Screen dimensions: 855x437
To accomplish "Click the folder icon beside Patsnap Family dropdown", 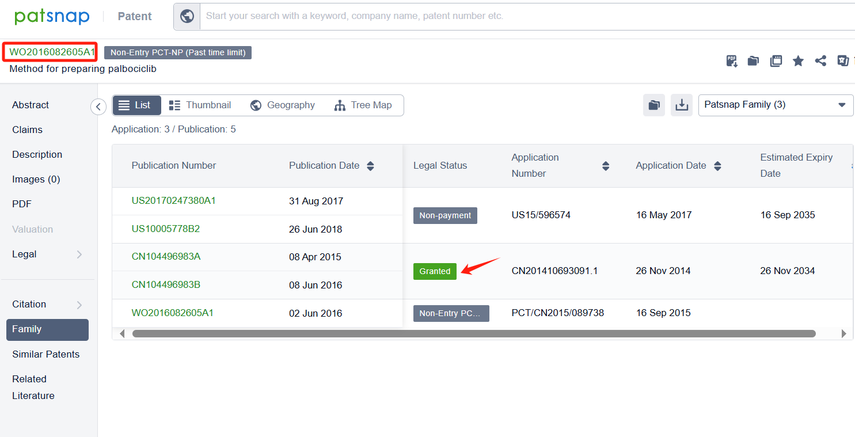I will pos(654,105).
